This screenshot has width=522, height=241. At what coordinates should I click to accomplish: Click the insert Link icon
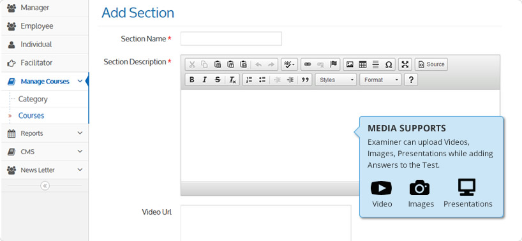pyautogui.click(x=308, y=64)
